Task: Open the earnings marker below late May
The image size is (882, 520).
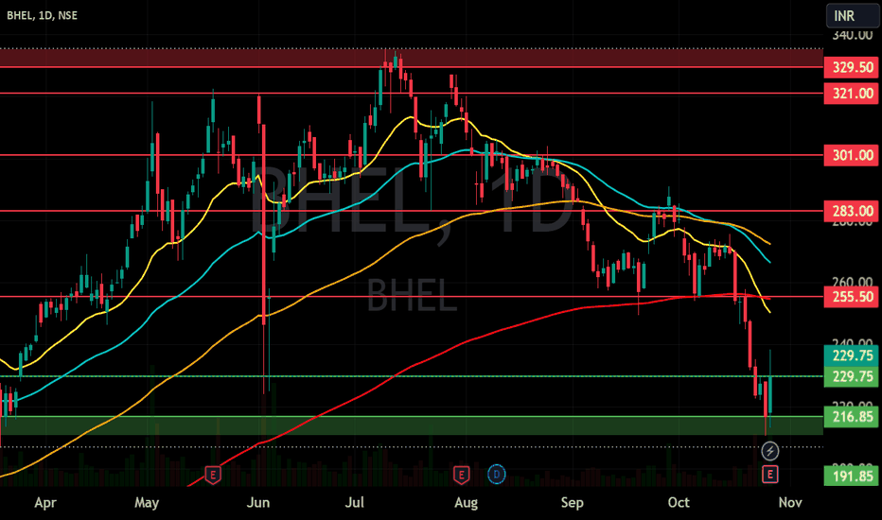Action: 213,475
